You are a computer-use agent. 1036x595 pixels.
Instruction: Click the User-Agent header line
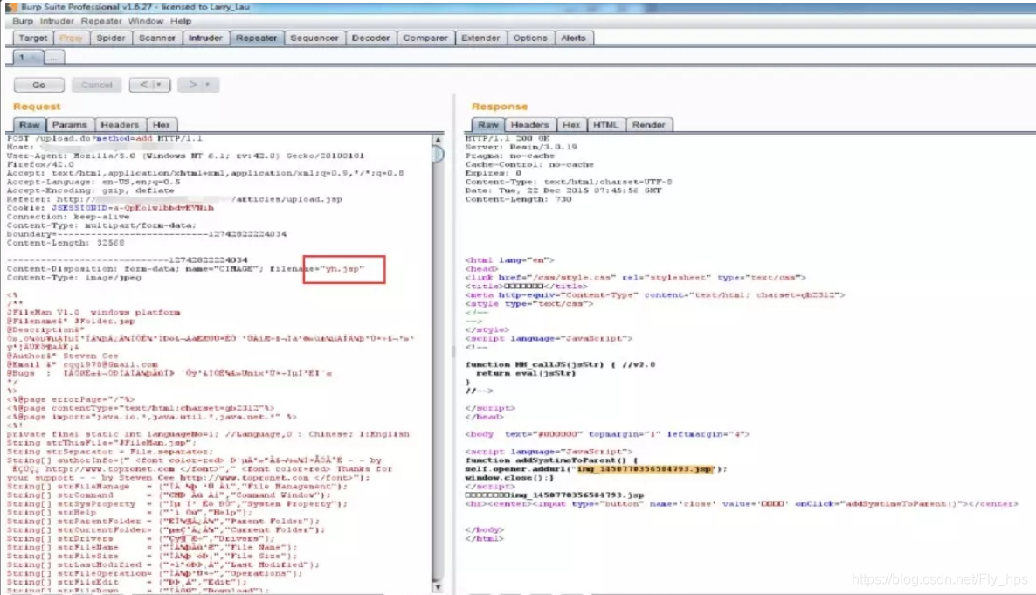185,156
